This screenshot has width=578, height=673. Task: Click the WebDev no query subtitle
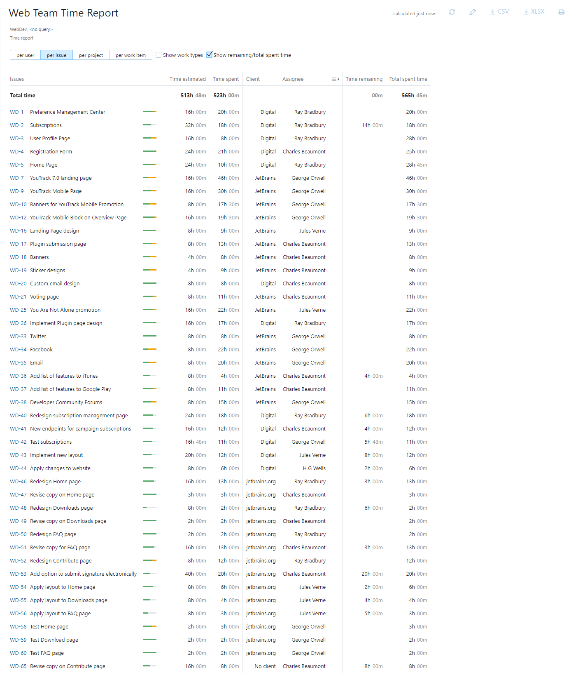point(31,29)
